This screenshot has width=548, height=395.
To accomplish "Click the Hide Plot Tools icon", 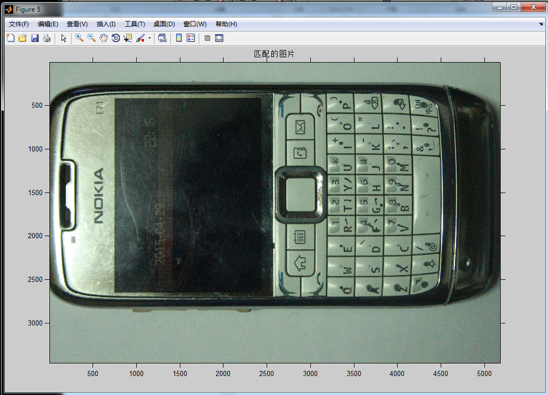I will pyautogui.click(x=207, y=38).
